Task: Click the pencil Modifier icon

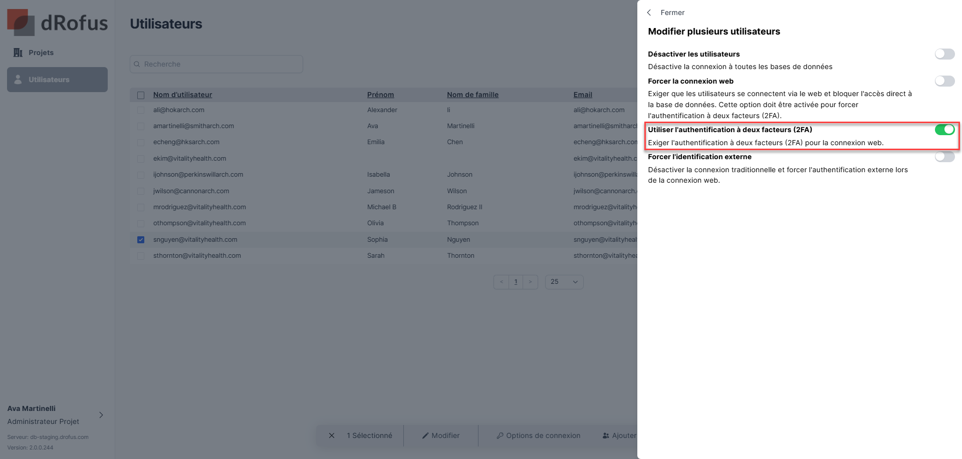Action: point(425,435)
